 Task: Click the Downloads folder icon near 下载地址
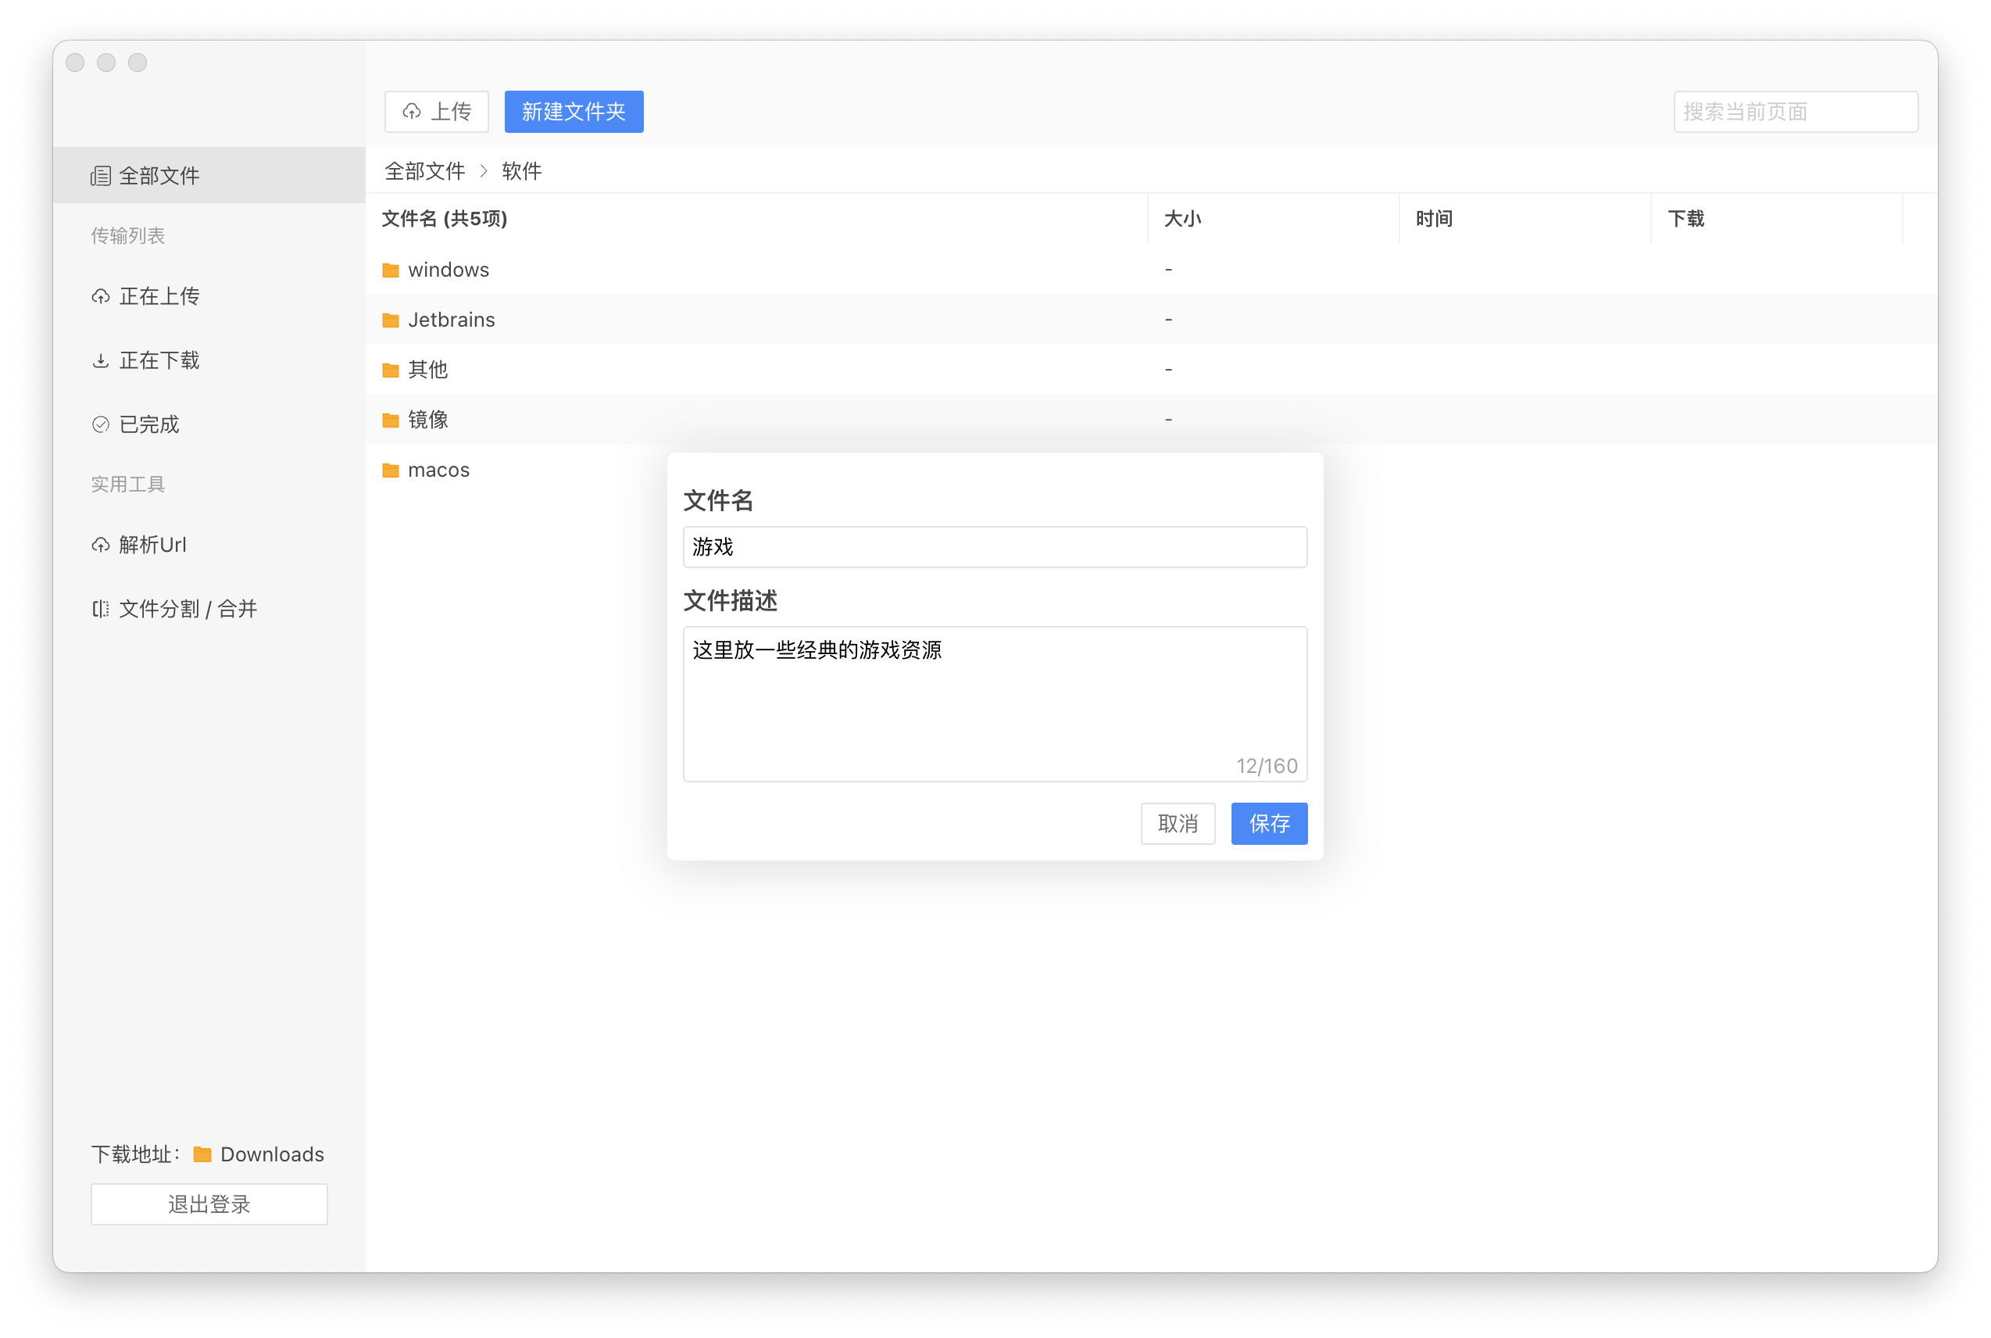(202, 1154)
